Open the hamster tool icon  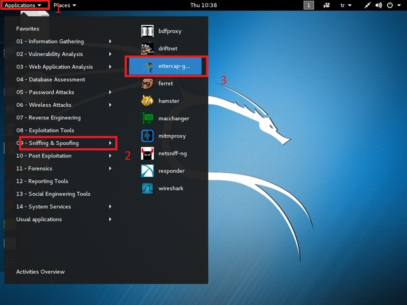click(147, 101)
